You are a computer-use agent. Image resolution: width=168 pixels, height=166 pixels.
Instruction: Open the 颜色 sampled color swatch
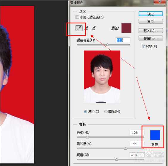click(126, 28)
